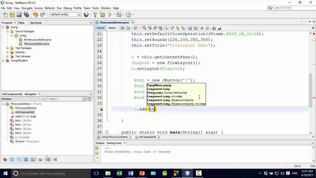The width and height of the screenshot is (316, 178).
Task: Open Excel from the taskbar
Action: tap(119, 174)
